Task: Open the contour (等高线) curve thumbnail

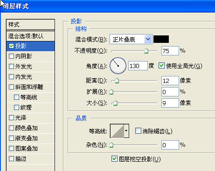Action: pyautogui.click(x=117, y=131)
